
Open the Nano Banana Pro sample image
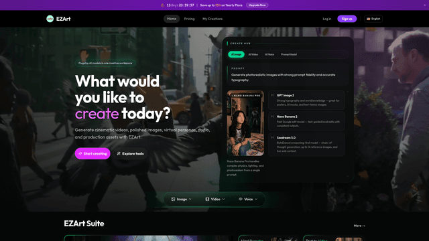[x=245, y=123]
